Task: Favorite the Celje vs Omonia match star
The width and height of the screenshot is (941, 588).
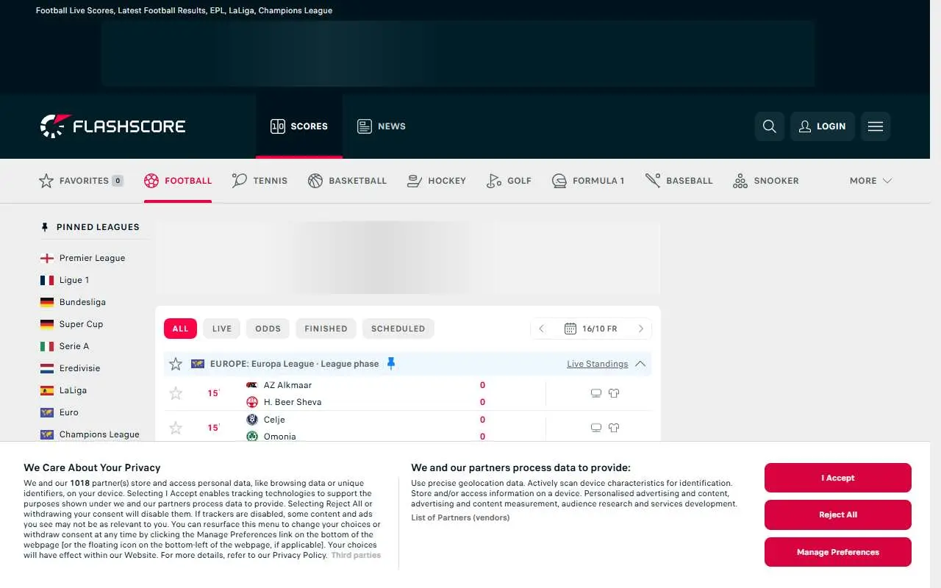Action: tap(176, 428)
